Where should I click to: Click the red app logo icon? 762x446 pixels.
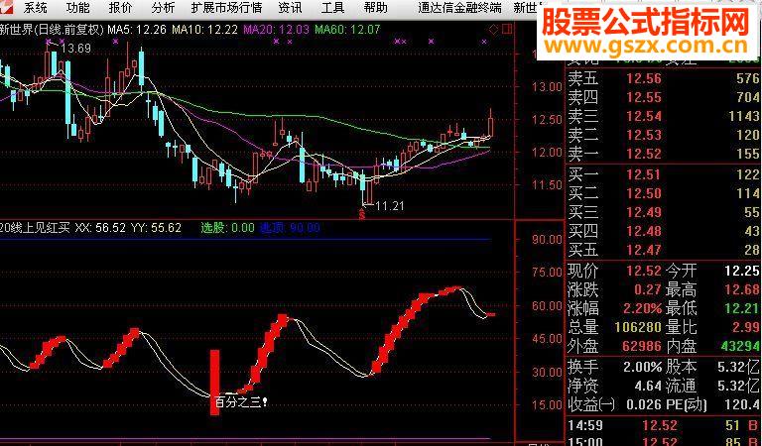coord(4,7)
